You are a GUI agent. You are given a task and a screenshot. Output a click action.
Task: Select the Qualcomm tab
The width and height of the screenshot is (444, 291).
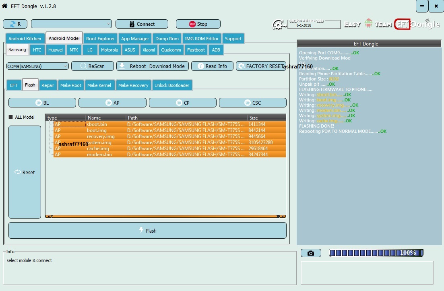[171, 50]
